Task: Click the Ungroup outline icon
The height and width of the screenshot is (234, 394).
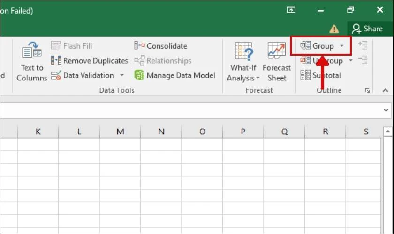Action: 305,60
